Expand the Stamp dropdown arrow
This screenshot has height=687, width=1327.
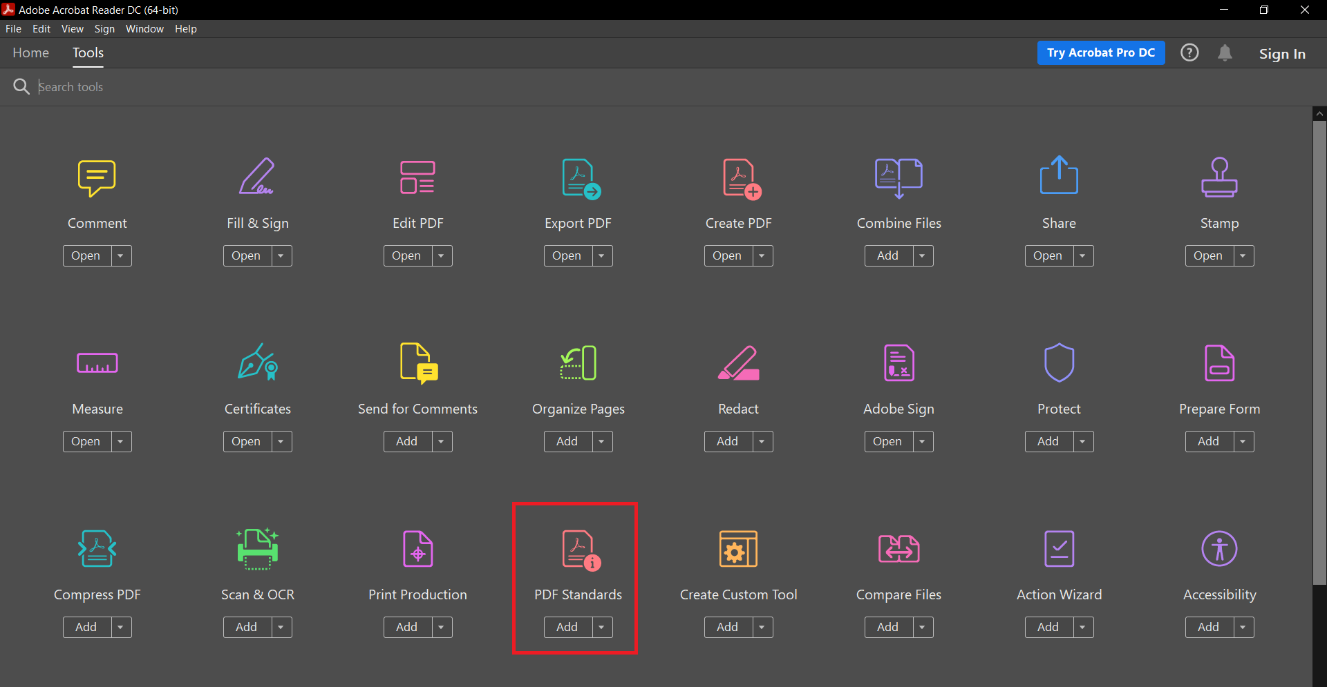click(x=1243, y=255)
